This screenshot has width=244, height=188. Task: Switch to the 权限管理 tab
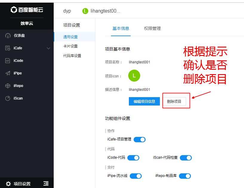(152, 28)
